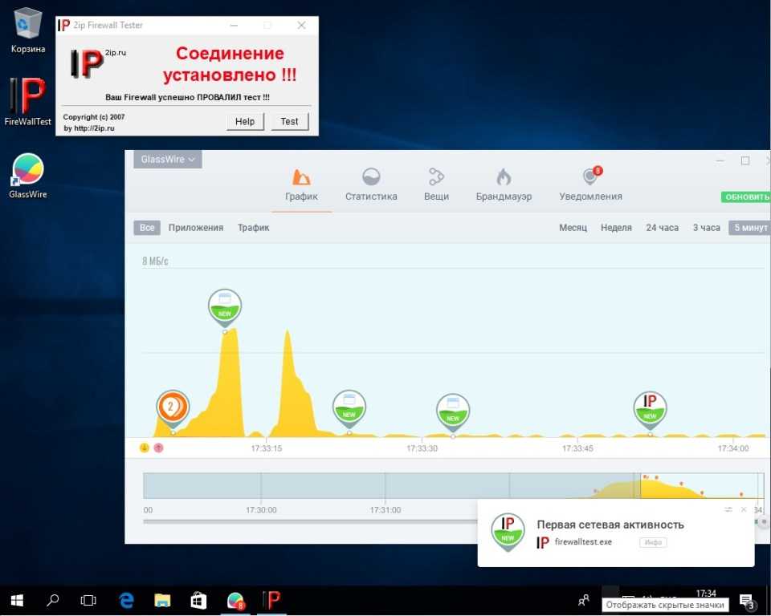Open notification settings icon in popup
Image resolution: width=771 pixels, height=616 pixels.
[728, 509]
